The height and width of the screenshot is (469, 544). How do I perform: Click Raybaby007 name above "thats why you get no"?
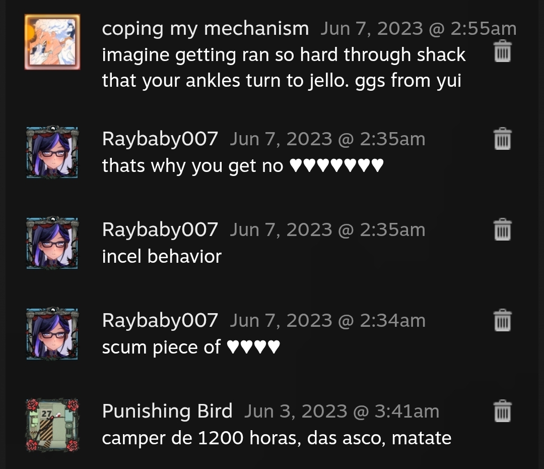(x=160, y=139)
